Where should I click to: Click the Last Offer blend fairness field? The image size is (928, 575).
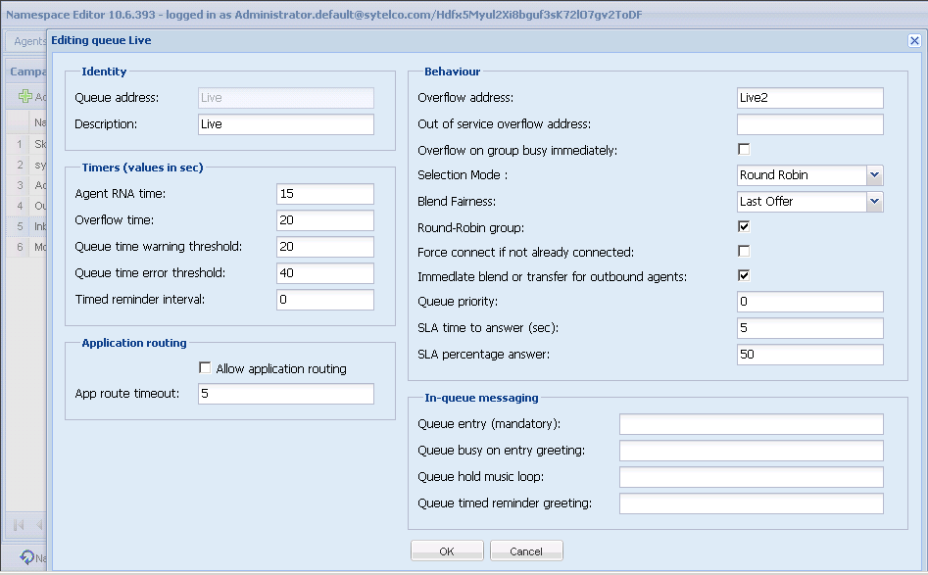tap(802, 202)
